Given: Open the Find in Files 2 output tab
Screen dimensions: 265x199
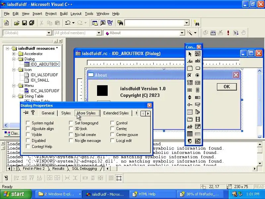Looking at the screenshot, I should (34, 168).
